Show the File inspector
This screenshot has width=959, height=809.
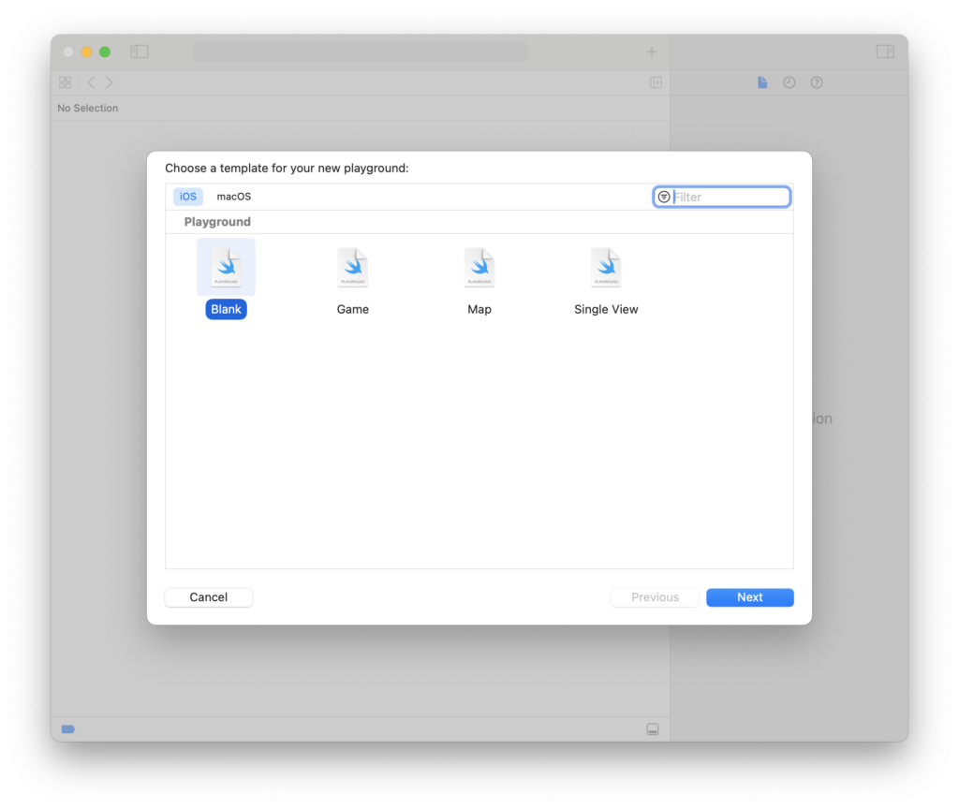(762, 82)
